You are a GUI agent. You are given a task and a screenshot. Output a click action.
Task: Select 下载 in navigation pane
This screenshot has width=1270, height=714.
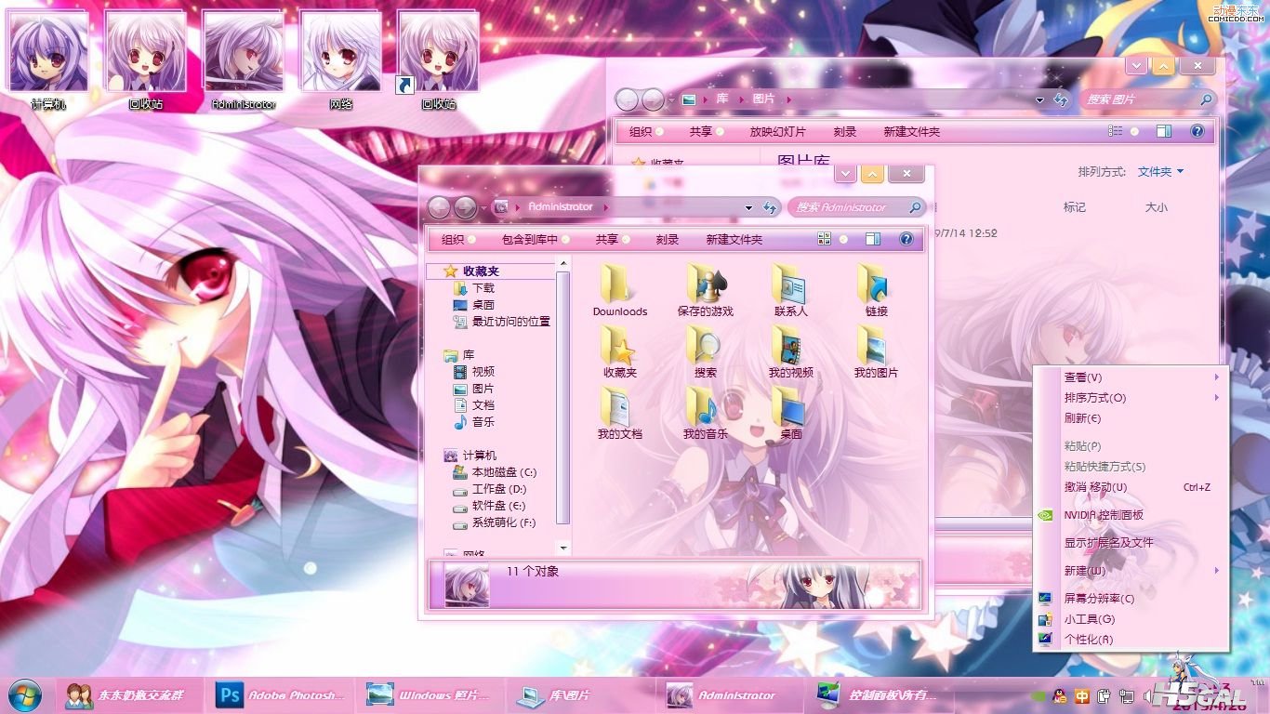pos(483,288)
